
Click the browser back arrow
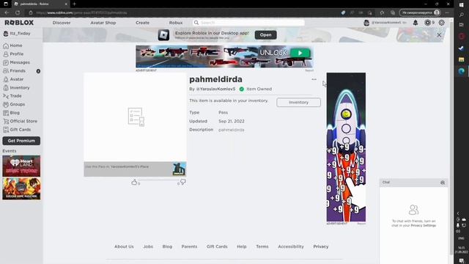[x=7, y=12]
